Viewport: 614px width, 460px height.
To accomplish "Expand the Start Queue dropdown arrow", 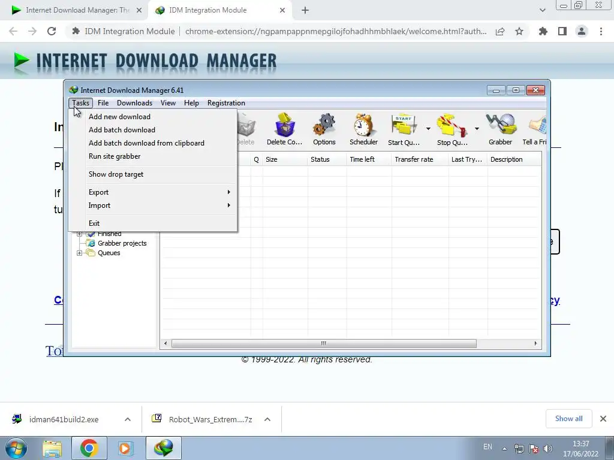I will click(x=428, y=129).
